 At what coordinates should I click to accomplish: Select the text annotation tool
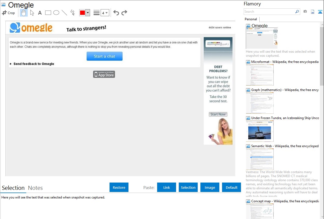coord(40,13)
